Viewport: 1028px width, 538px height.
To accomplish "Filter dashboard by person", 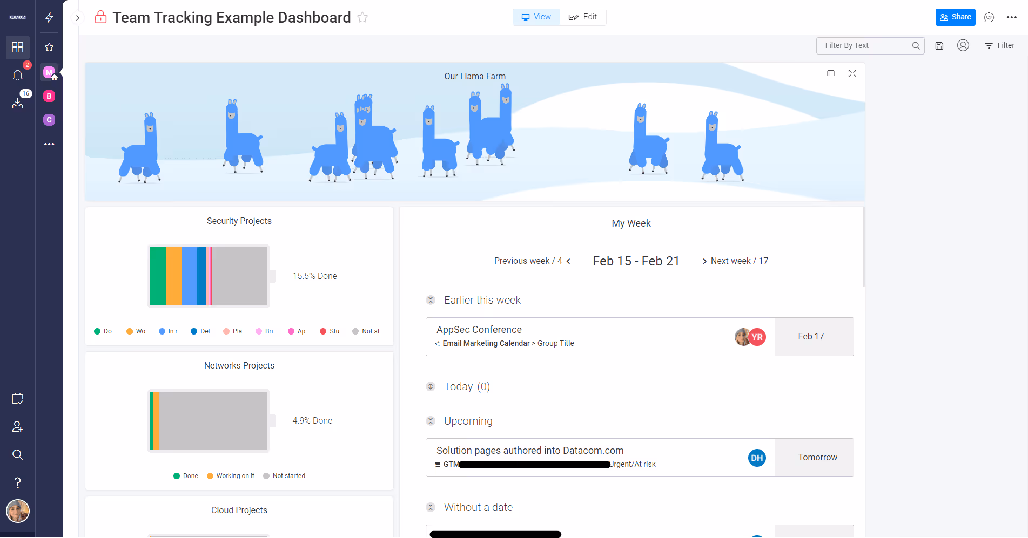I will tap(963, 45).
